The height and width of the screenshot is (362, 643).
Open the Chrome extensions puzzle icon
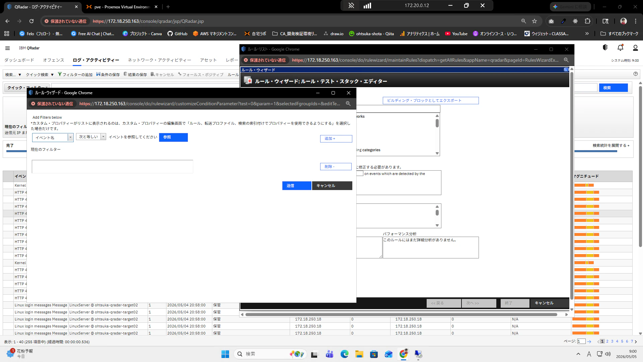tap(587, 21)
